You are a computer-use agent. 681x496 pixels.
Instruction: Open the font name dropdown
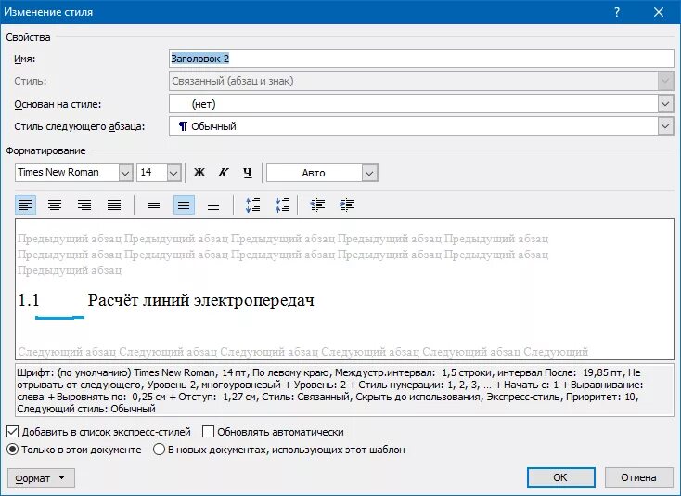(x=125, y=173)
